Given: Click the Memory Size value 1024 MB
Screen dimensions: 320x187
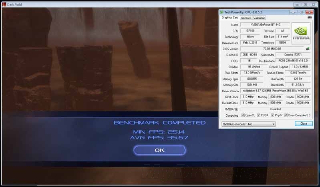Looking at the screenshot, I should pos(252,85).
